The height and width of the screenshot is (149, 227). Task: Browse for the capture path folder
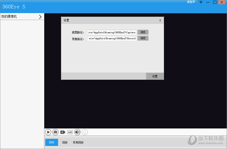[x=143, y=32]
